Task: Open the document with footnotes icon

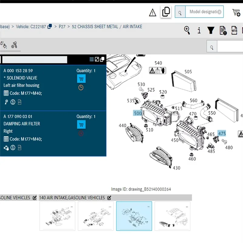Action: click(223, 30)
